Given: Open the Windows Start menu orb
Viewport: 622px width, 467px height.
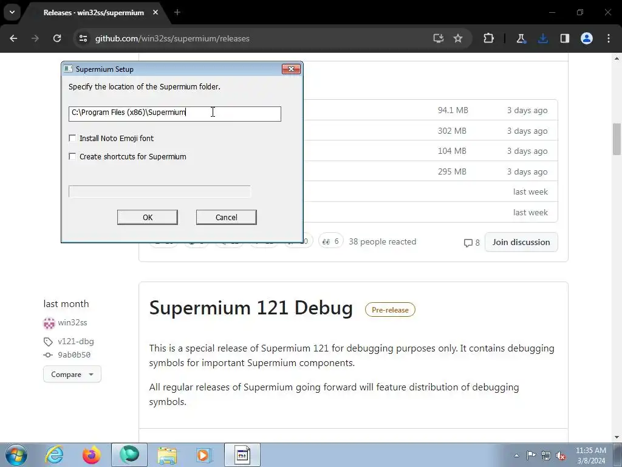Looking at the screenshot, I should (x=16, y=455).
